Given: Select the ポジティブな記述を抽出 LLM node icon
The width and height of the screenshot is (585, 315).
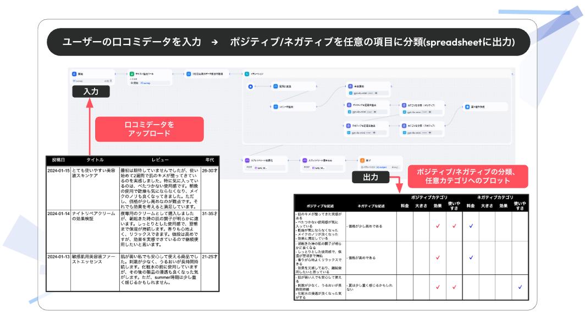Looking at the screenshot, I should click(349, 104).
